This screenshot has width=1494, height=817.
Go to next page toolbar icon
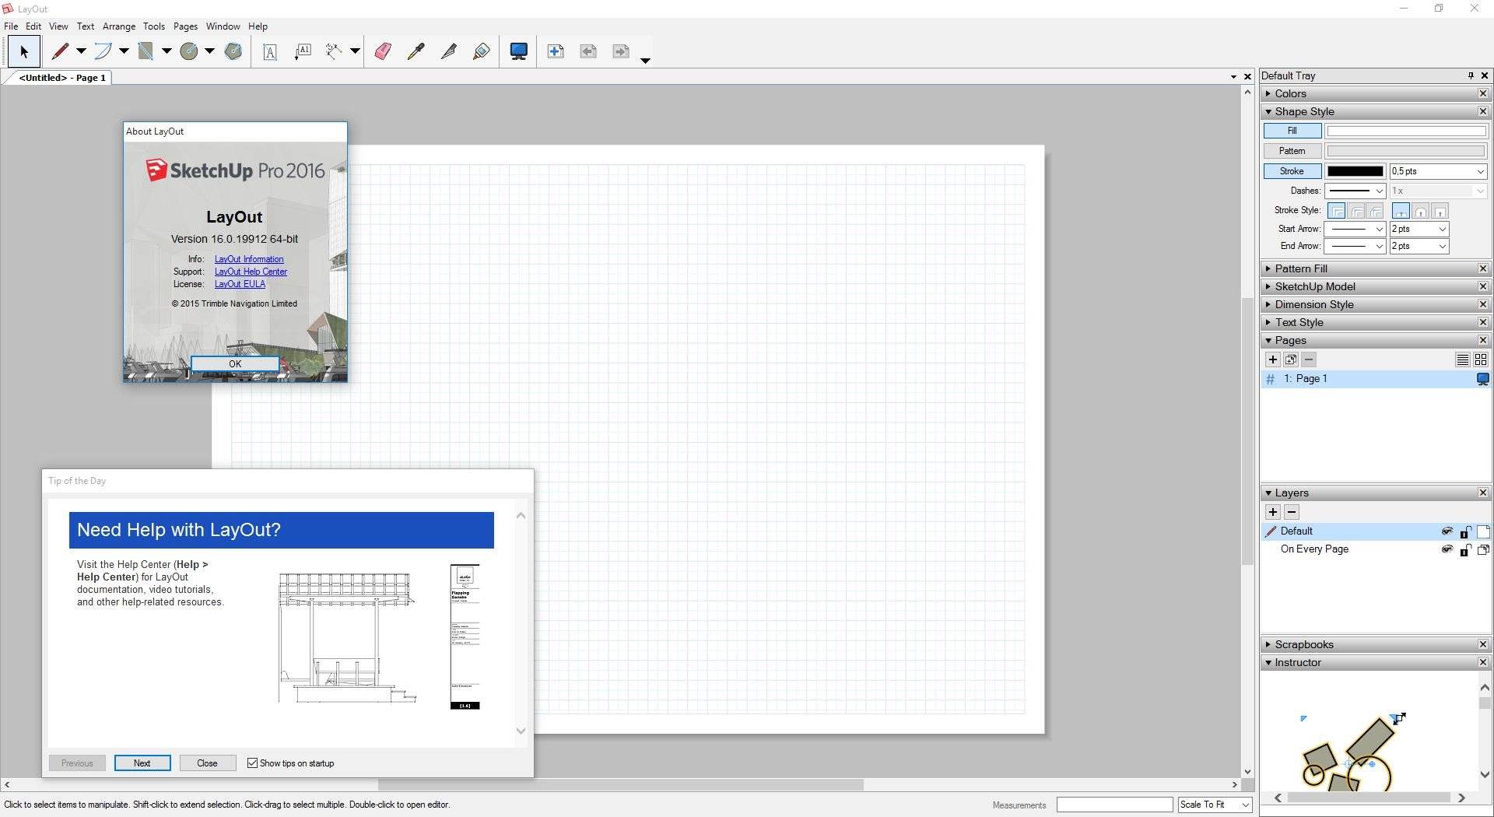621,51
